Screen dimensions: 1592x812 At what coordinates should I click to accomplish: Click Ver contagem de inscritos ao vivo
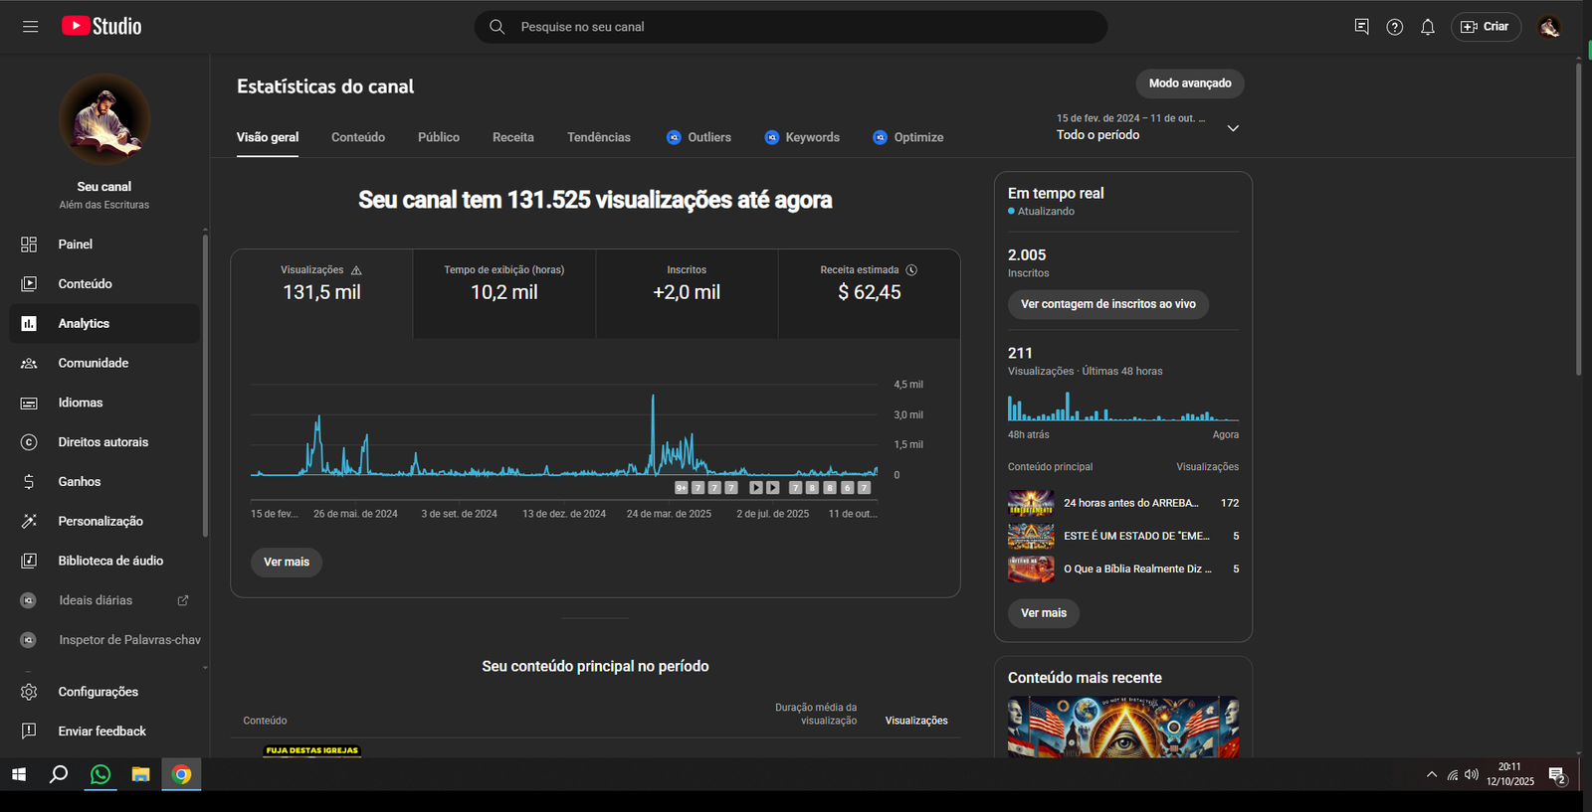click(x=1108, y=304)
